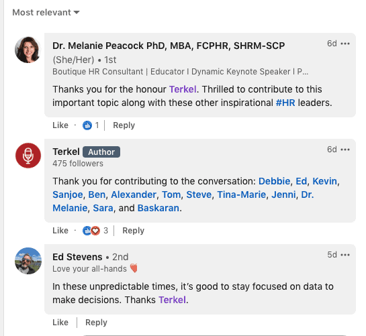This screenshot has height=336, width=366.
Task: Open Terkel's red microphone avatar
Action: pos(28,156)
